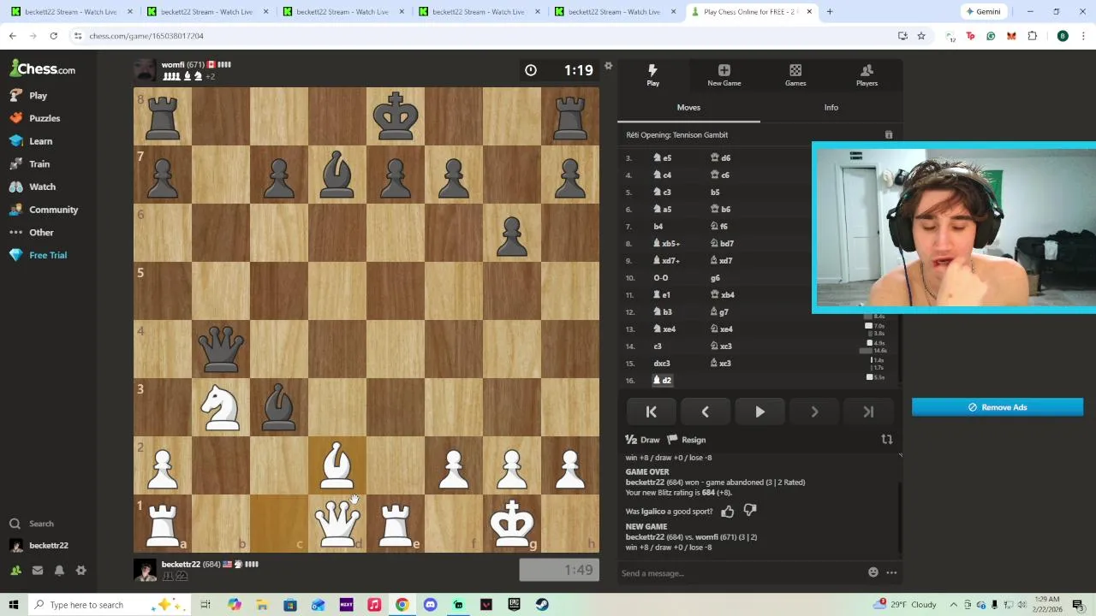This screenshot has height=616, width=1096.
Task: Click the Resign button
Action: pos(687,440)
